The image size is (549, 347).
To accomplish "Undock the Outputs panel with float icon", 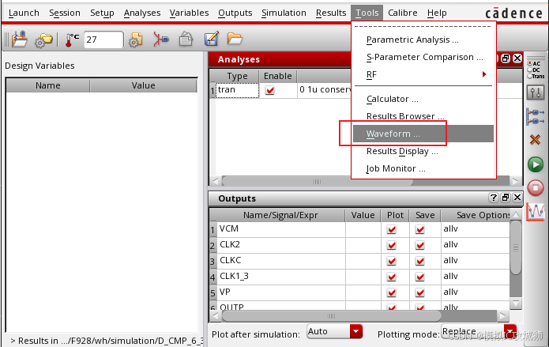I will click(x=506, y=198).
